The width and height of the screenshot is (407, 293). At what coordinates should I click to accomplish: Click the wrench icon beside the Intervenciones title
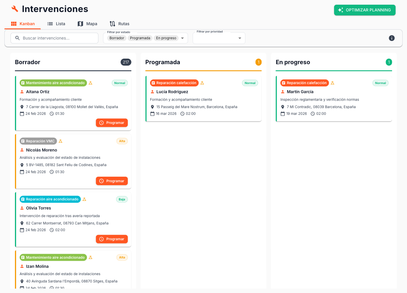pos(15,9)
